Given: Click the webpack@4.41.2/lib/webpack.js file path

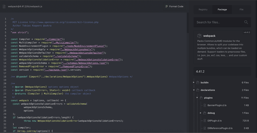Looking at the screenshot, I should tap(25, 7).
